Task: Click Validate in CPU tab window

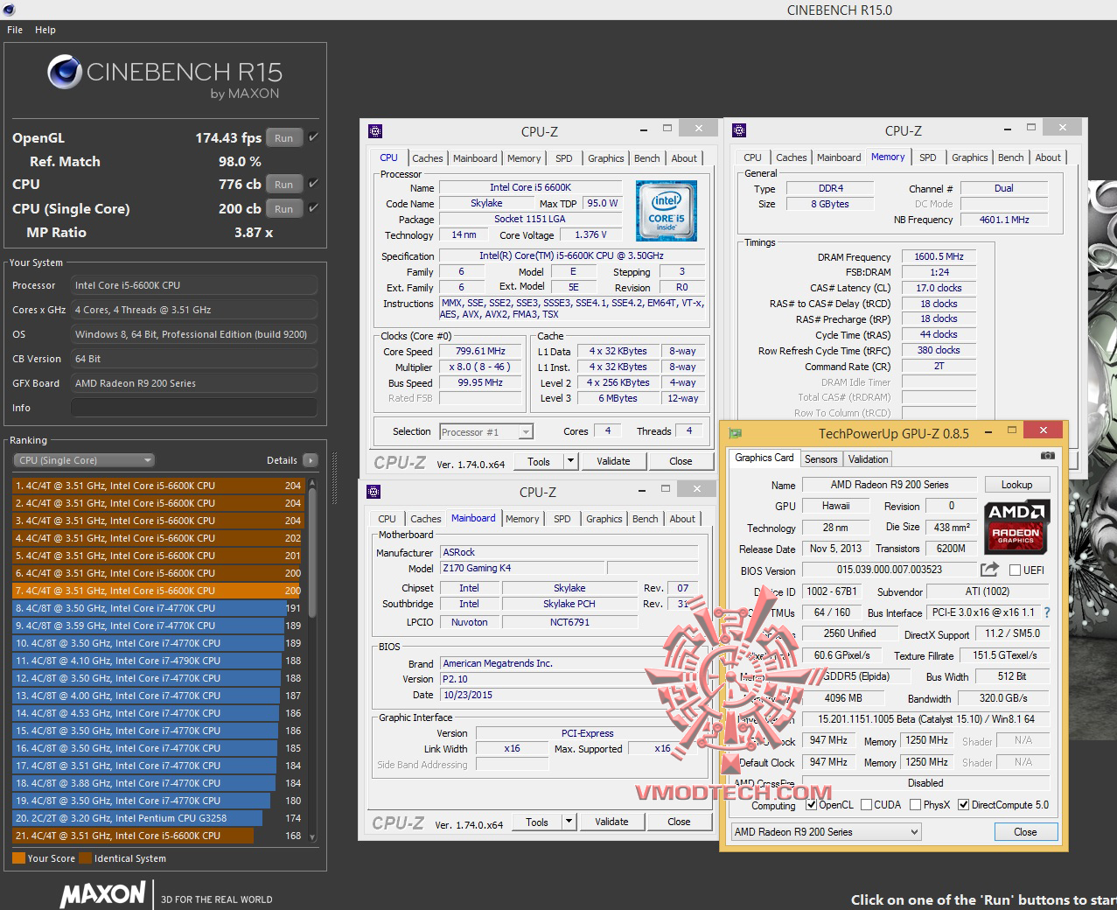Action: click(613, 461)
